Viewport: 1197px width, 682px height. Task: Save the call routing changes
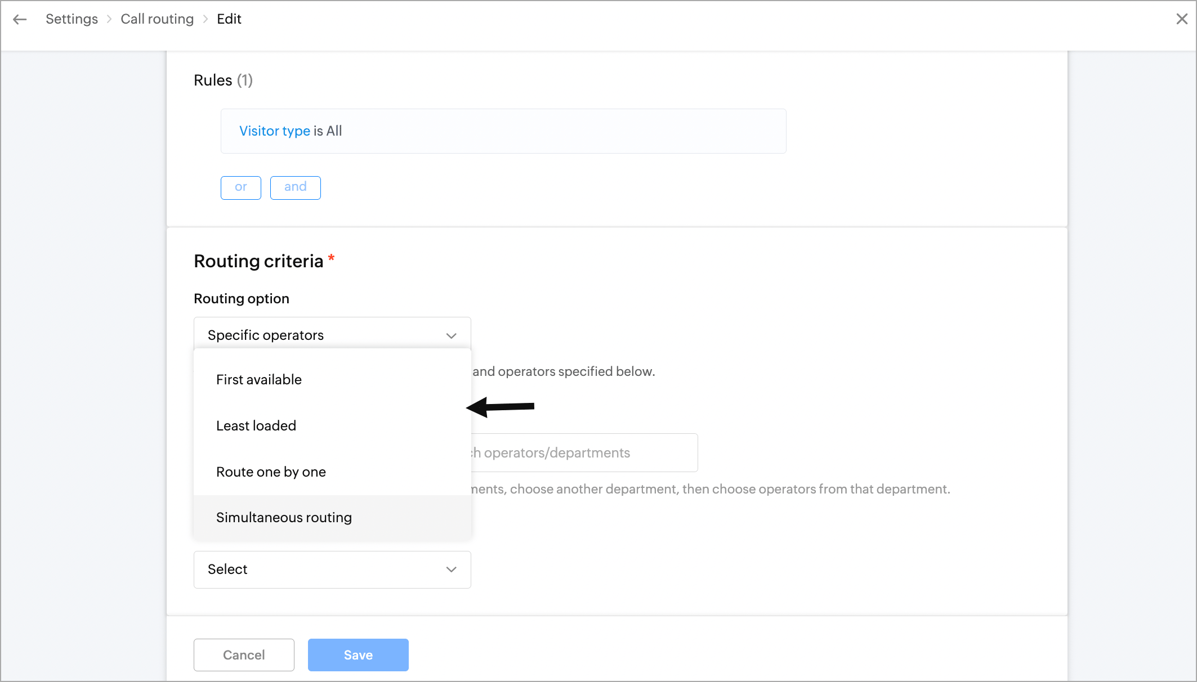pos(358,655)
